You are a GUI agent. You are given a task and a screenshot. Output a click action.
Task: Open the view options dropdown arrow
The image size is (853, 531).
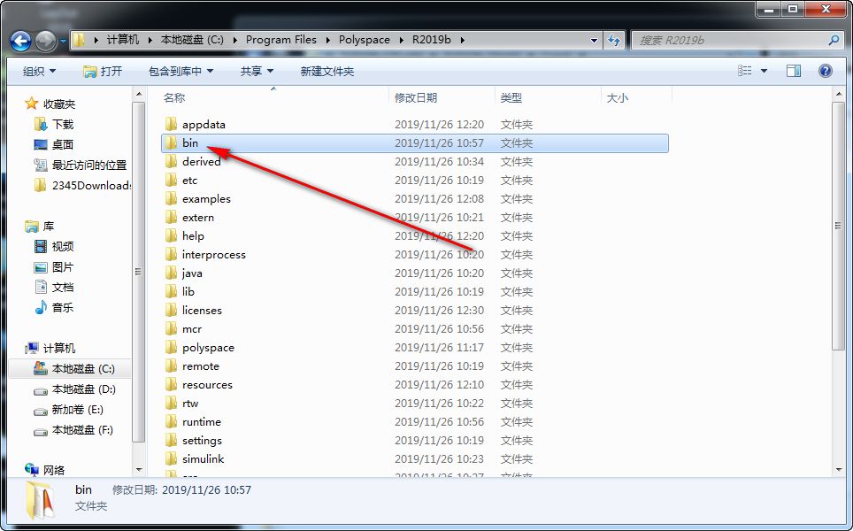tap(764, 71)
